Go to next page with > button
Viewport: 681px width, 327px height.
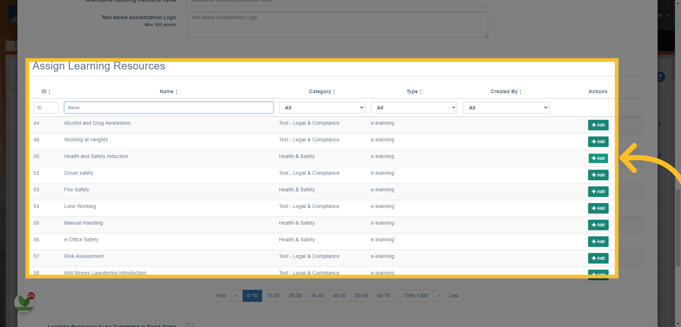[438, 296]
